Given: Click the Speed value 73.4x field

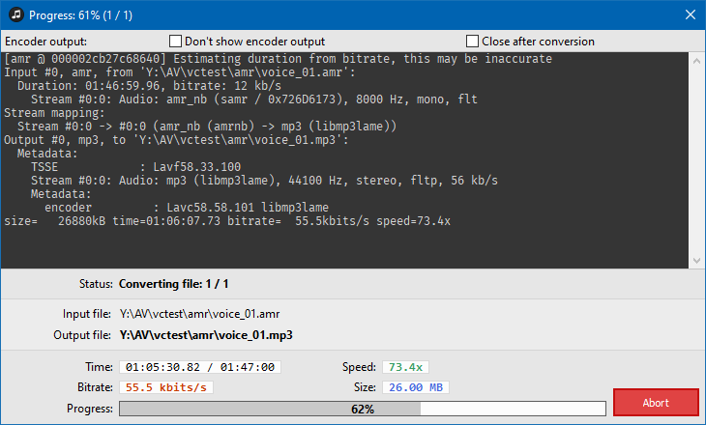Looking at the screenshot, I should point(405,367).
